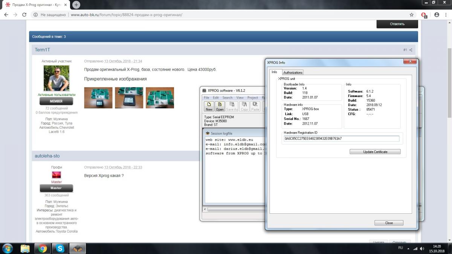This screenshot has width=452, height=254.
Task: Open the first attached image thumbnail
Action: click(98, 98)
